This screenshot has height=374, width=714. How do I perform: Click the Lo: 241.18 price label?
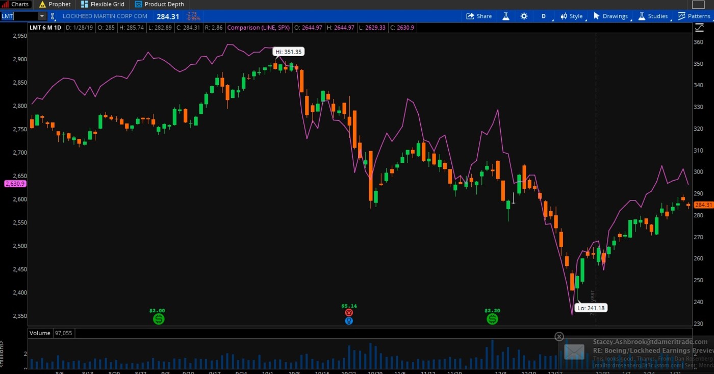(x=591, y=308)
